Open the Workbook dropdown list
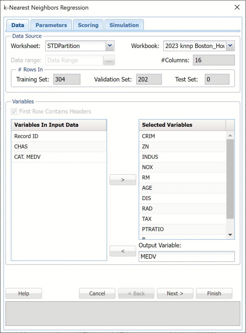Viewport: 246px width, 333px height. (x=230, y=46)
